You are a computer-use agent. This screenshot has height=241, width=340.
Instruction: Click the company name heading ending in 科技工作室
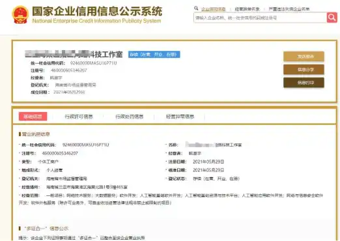[x=74, y=54]
